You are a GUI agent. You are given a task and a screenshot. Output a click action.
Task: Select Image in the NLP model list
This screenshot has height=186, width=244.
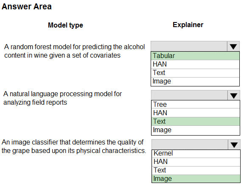tap(196, 130)
